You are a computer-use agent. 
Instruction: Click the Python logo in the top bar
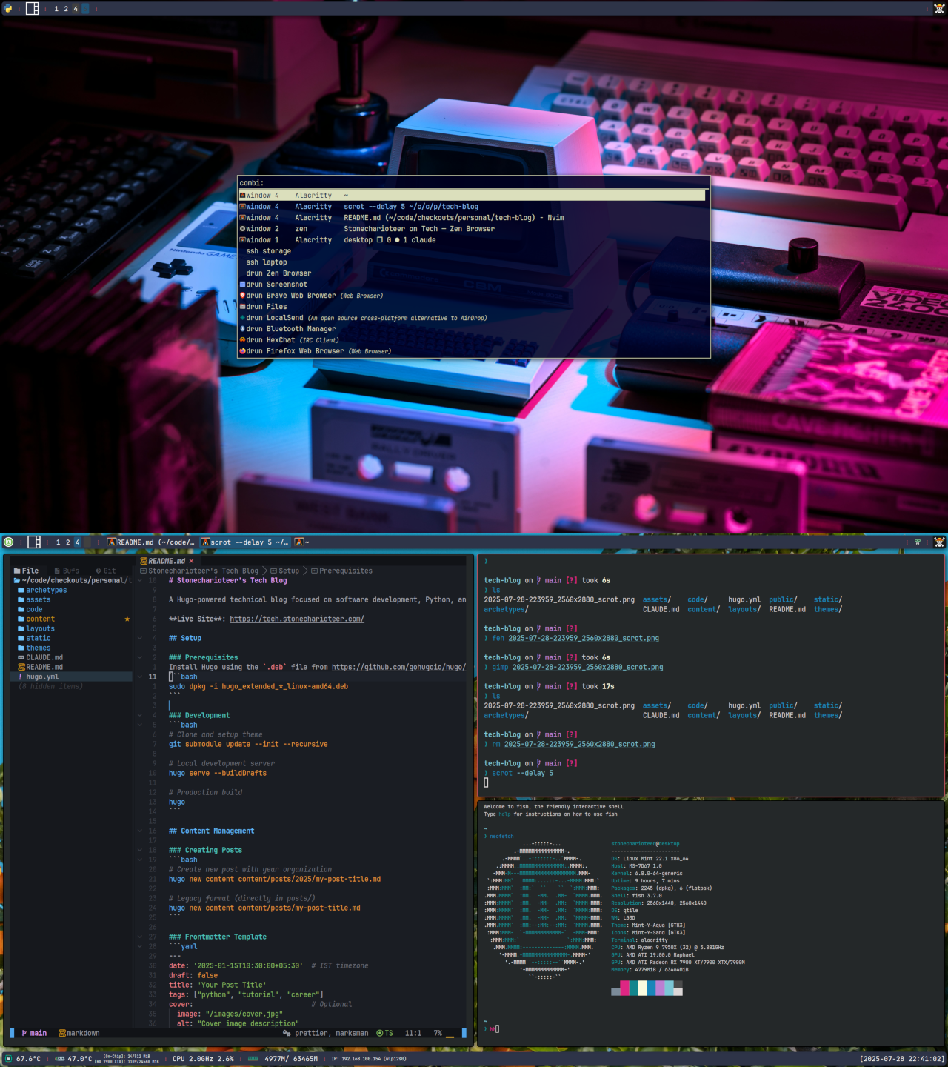[x=9, y=9]
